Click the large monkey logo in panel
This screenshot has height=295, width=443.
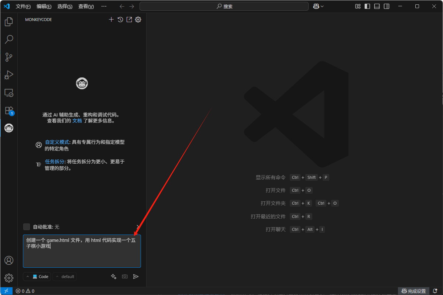(82, 84)
